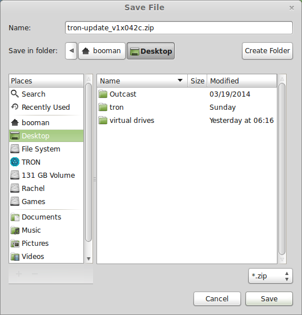Select File System in Places
The width and height of the screenshot is (302, 315).
tap(46, 149)
